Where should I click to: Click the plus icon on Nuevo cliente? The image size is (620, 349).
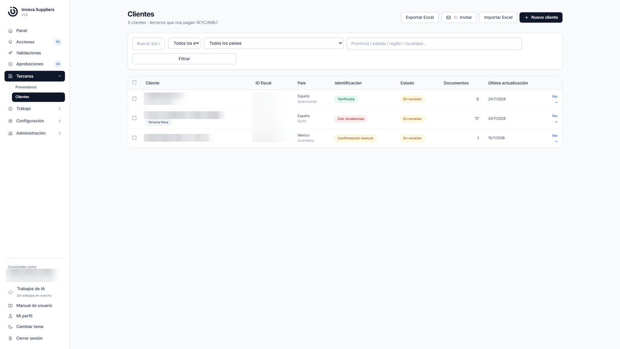527,17
